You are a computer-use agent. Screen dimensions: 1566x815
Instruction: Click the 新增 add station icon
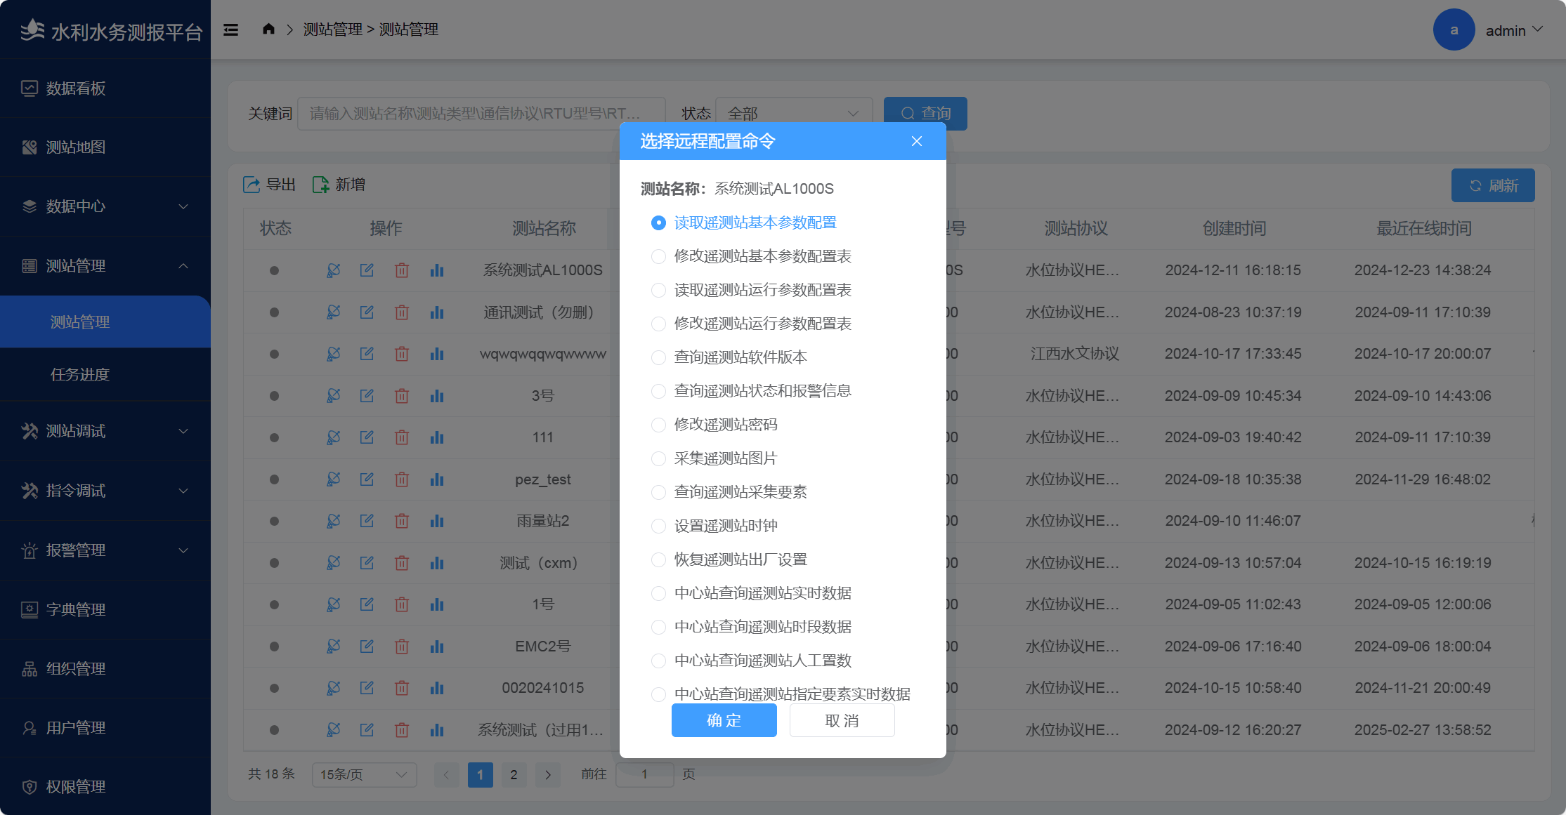tap(320, 185)
